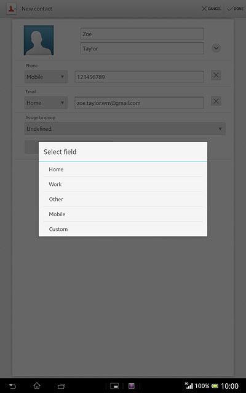Tap Done to save the contact
Image resolution: width=246 pixels, height=393 pixels.
click(235, 9)
